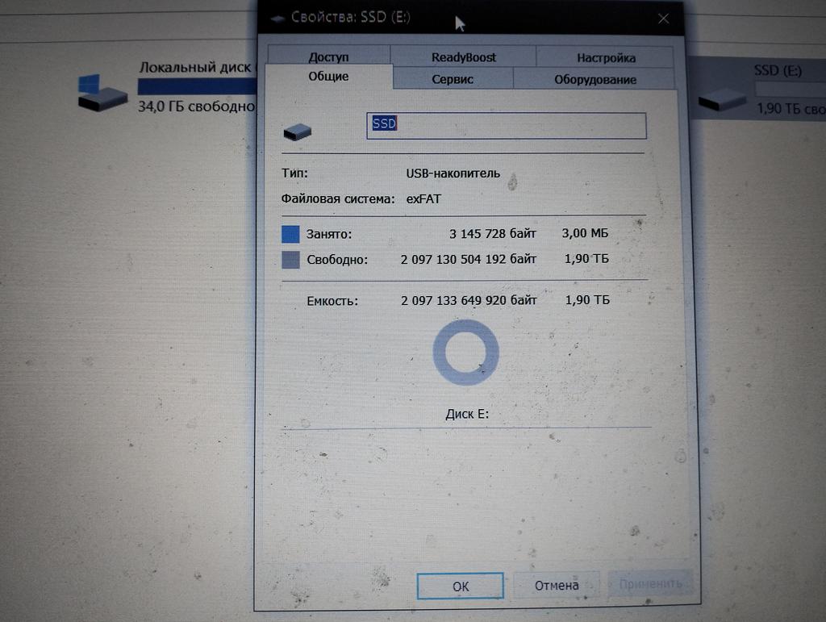Switch to the ReadyBoost tab
Screen dimensions: 826x622
tap(464, 57)
